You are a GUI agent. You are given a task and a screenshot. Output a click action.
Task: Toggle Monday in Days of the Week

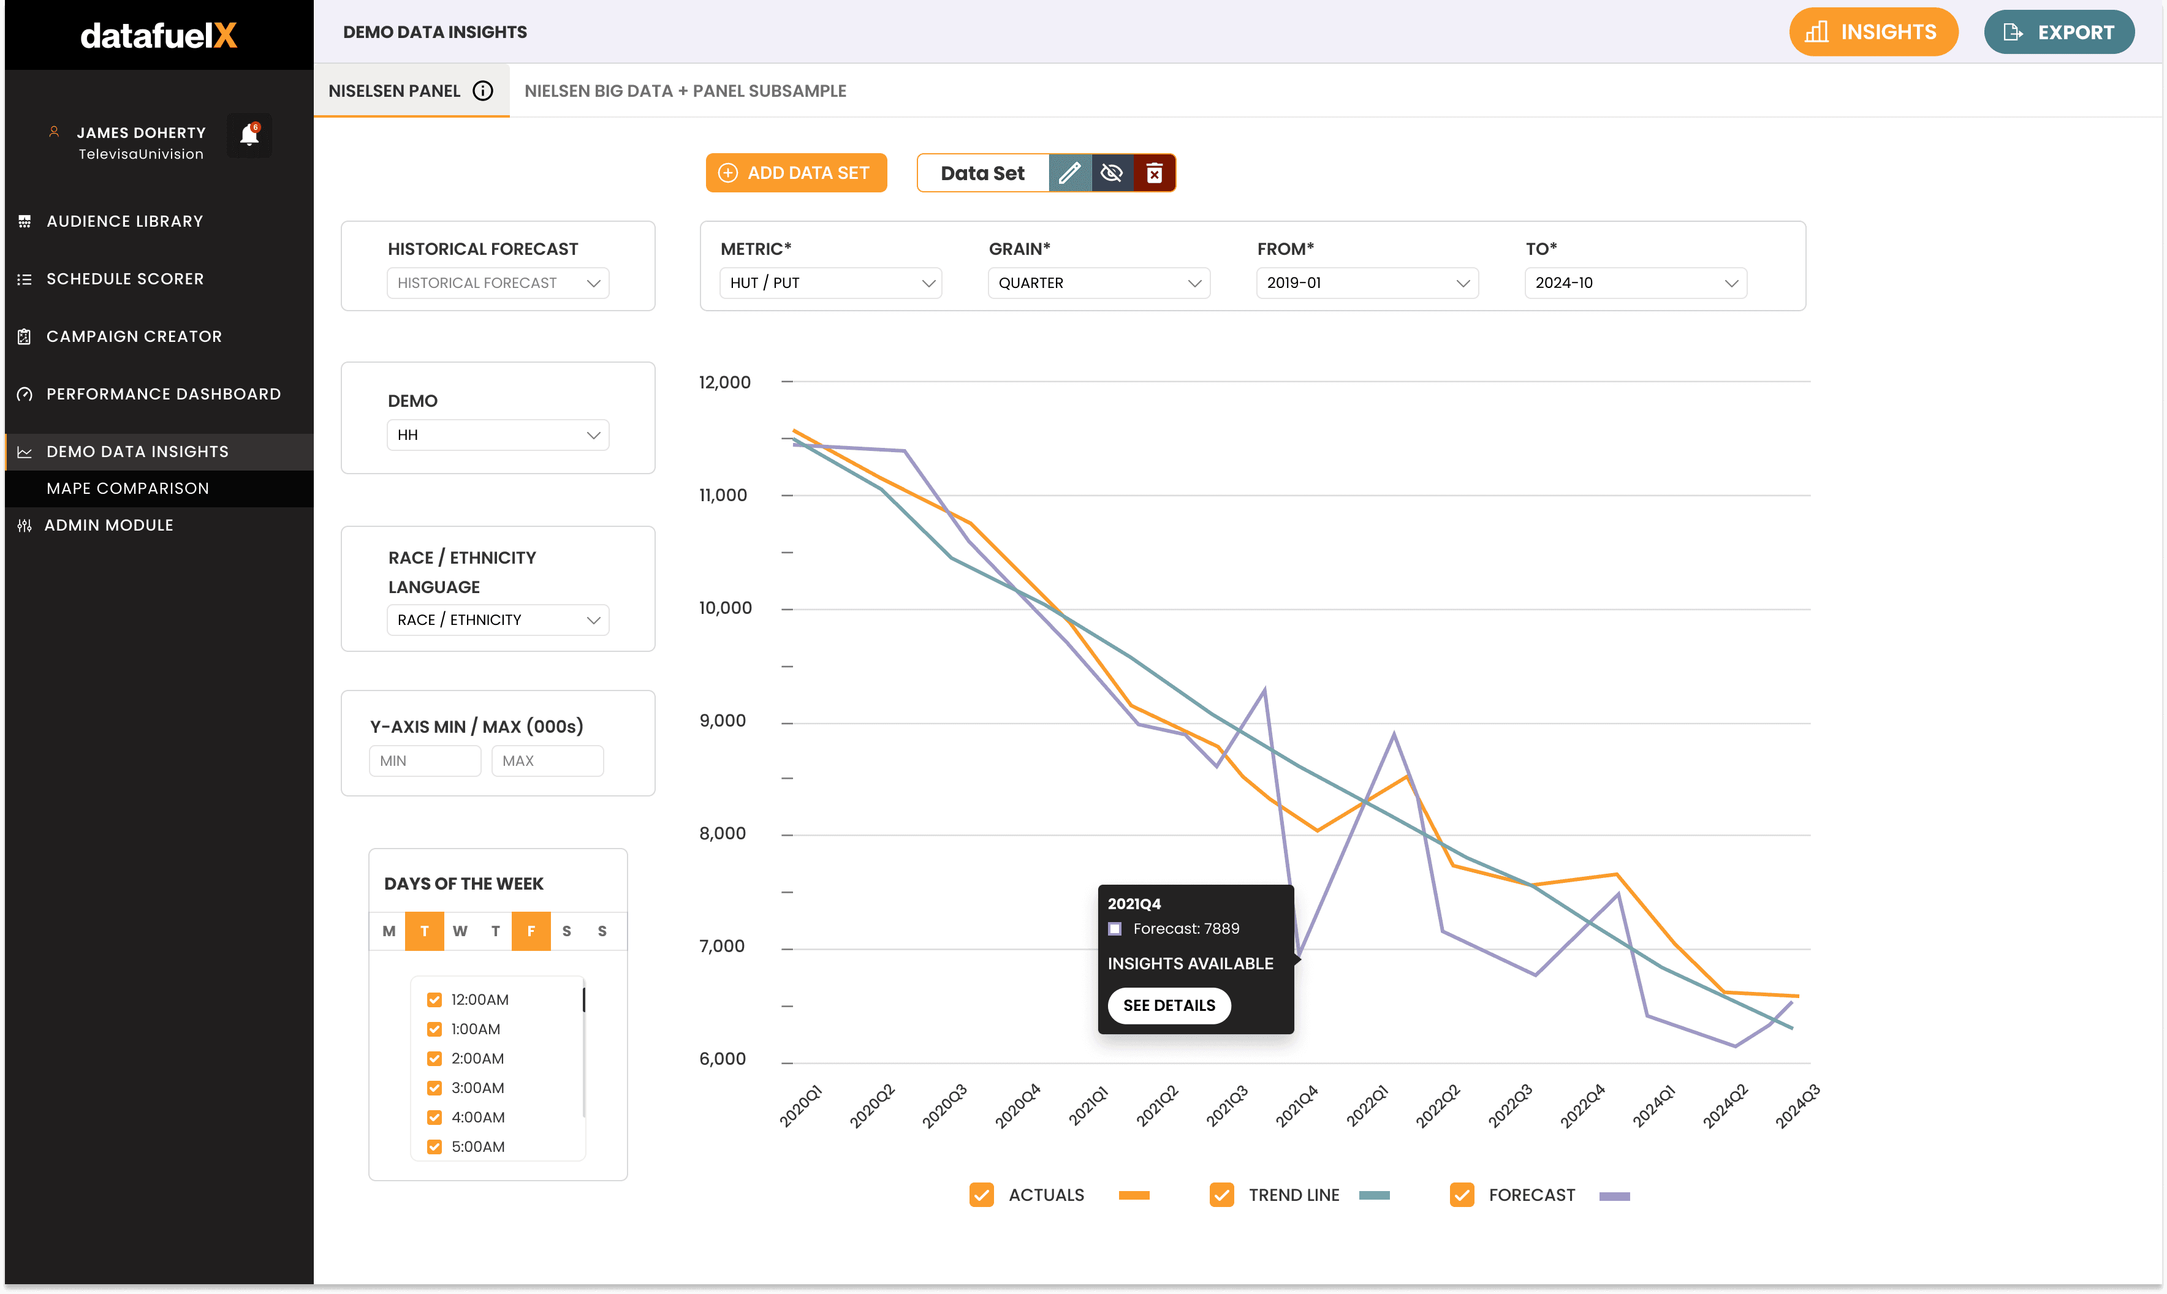point(389,931)
